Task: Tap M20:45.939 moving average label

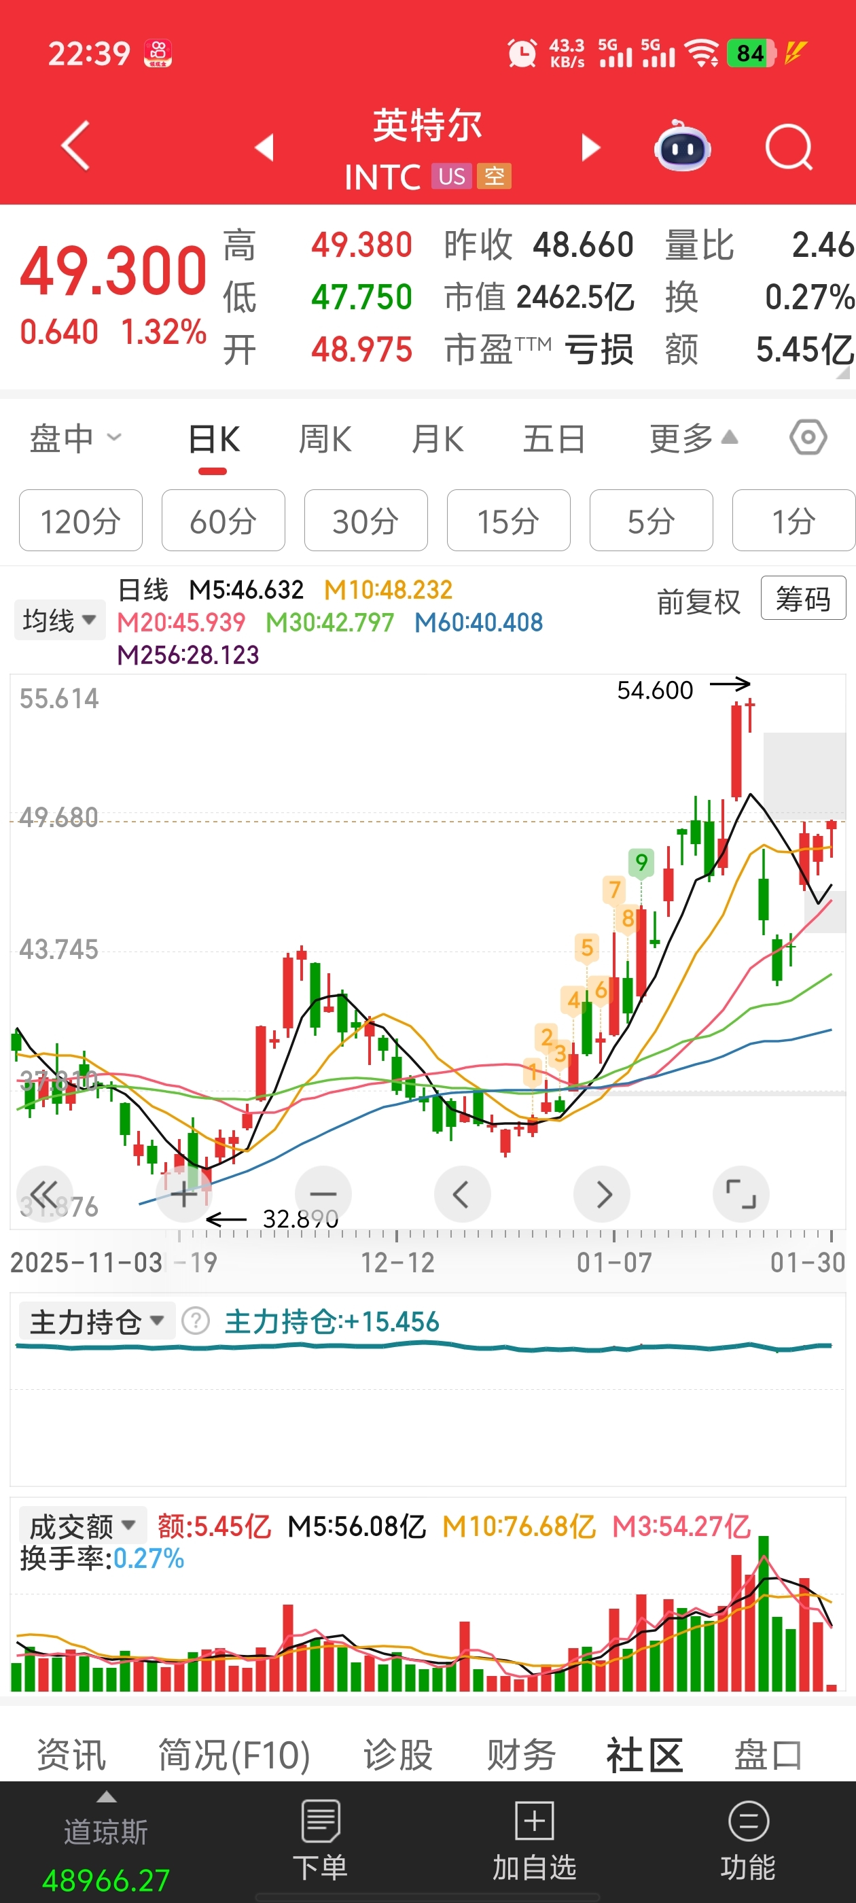Action: [181, 622]
